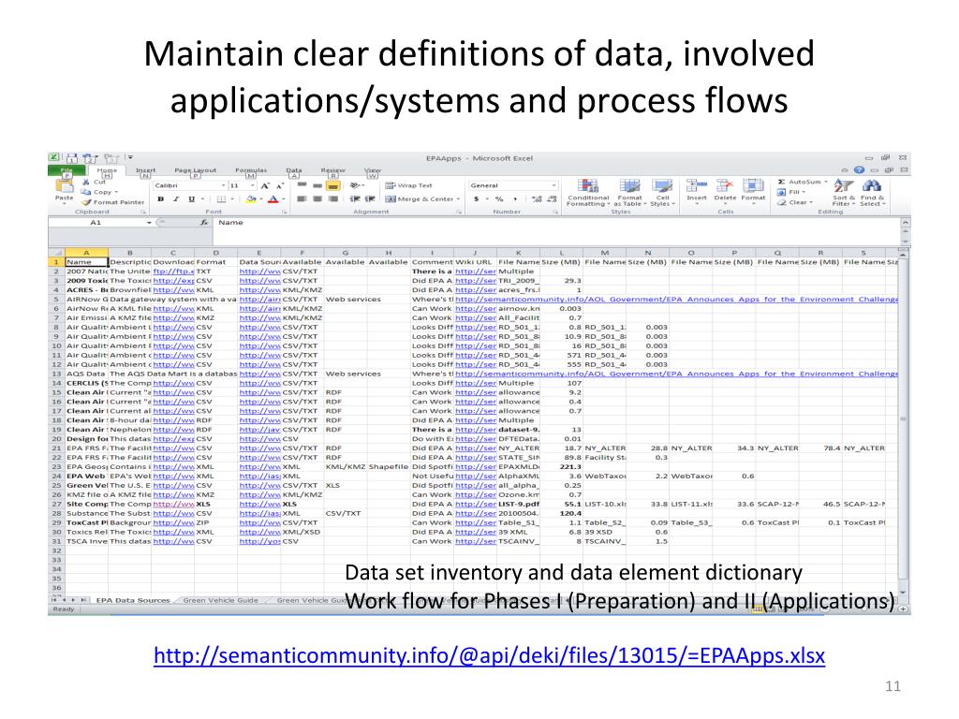This screenshot has height=719, width=959.
Task: Click the Font Color letter A icon
Action: click(x=273, y=199)
